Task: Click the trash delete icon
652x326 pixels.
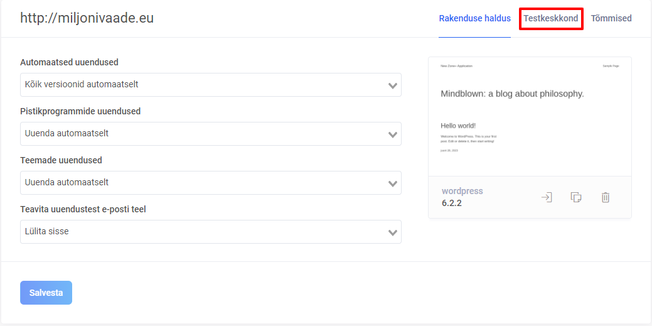Action: click(606, 197)
